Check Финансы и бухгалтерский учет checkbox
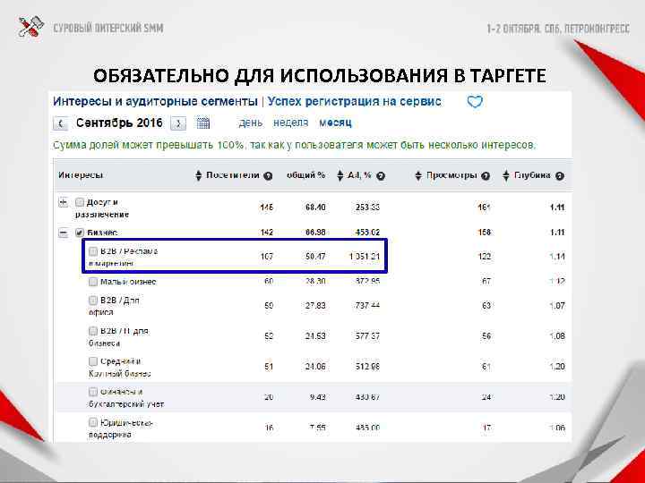This screenshot has width=645, height=483. [x=93, y=392]
